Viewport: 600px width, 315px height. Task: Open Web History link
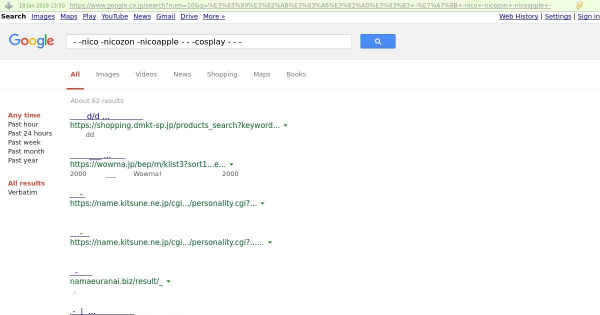(x=518, y=16)
